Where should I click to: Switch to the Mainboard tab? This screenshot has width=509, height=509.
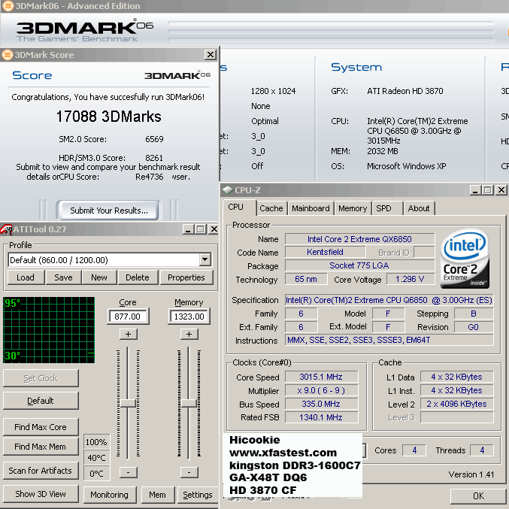point(311,208)
